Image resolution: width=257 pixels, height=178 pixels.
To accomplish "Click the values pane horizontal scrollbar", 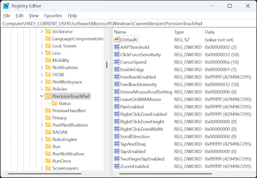I will pos(166,174).
